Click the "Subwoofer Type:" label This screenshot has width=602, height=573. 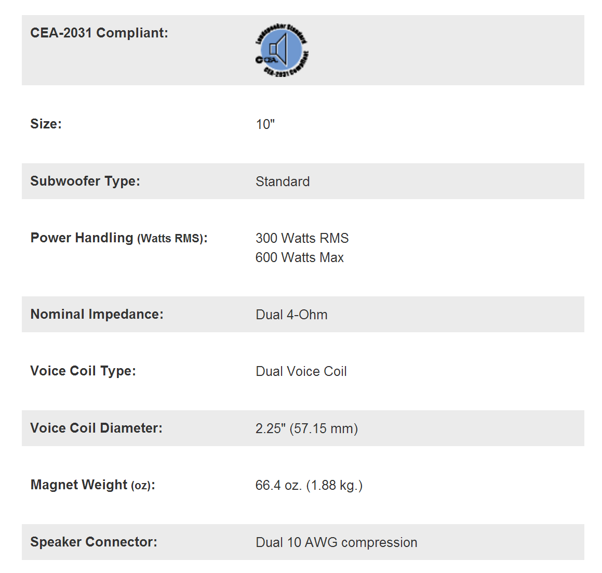point(85,181)
